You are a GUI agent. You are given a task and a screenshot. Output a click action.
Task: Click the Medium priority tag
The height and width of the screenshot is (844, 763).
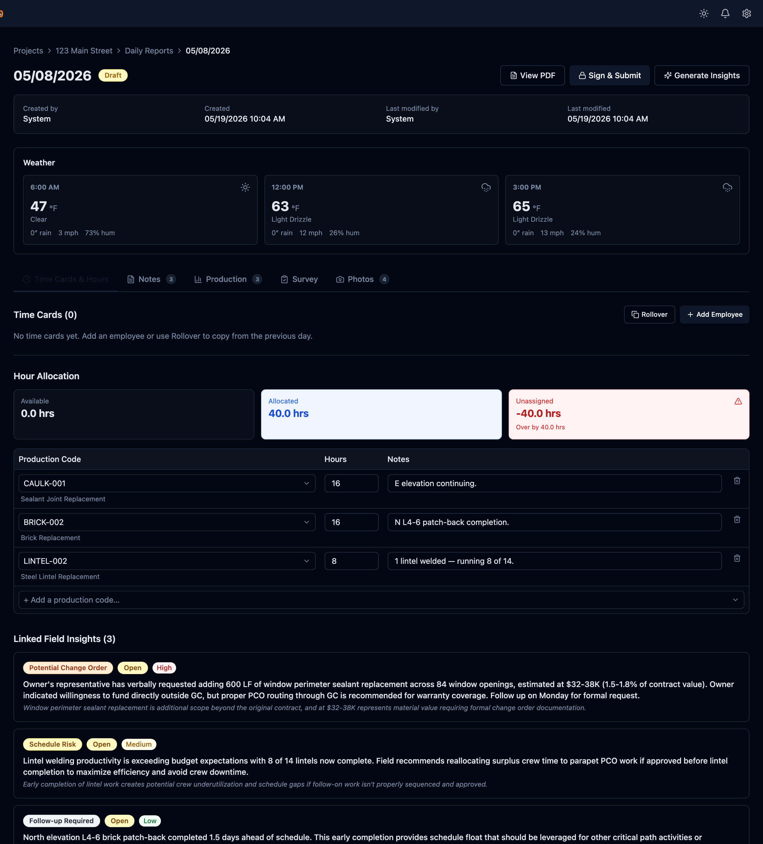click(x=139, y=744)
